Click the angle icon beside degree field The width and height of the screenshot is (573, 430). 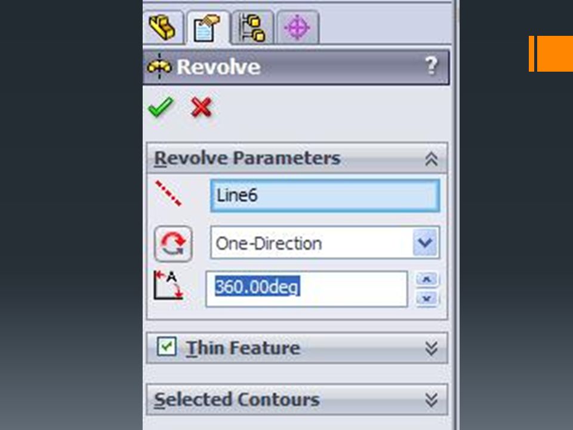click(x=168, y=285)
